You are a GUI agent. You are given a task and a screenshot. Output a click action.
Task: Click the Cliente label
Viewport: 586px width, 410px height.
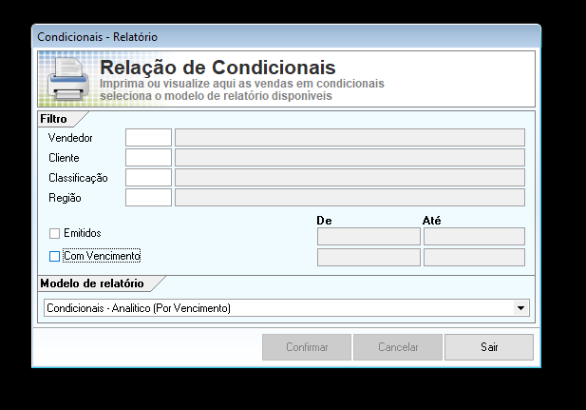(64, 158)
